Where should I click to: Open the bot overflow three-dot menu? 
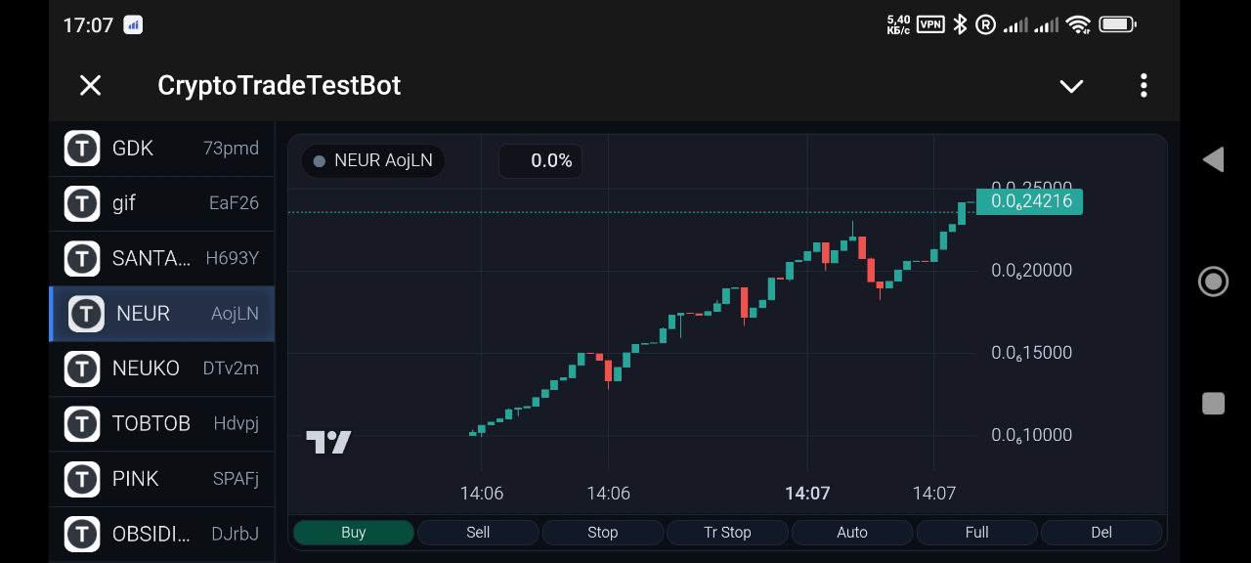(1143, 86)
